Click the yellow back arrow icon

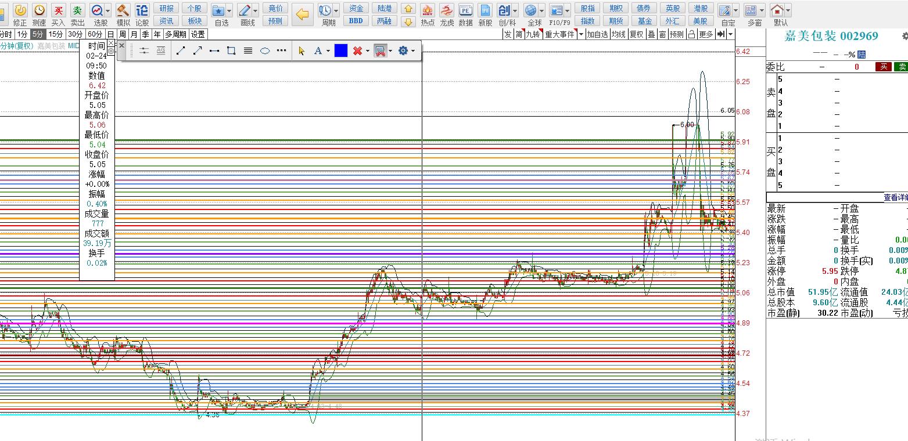[x=302, y=15]
